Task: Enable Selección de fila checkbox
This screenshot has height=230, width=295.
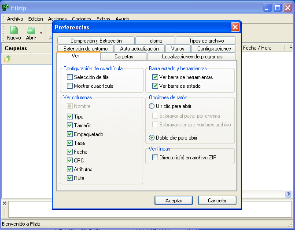Action: click(x=70, y=77)
